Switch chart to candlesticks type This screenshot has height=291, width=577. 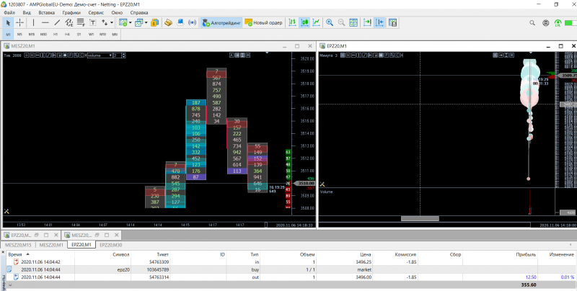pyautogui.click(x=304, y=23)
